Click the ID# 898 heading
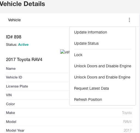Viewport: 140px width, 133px height. 14,37
